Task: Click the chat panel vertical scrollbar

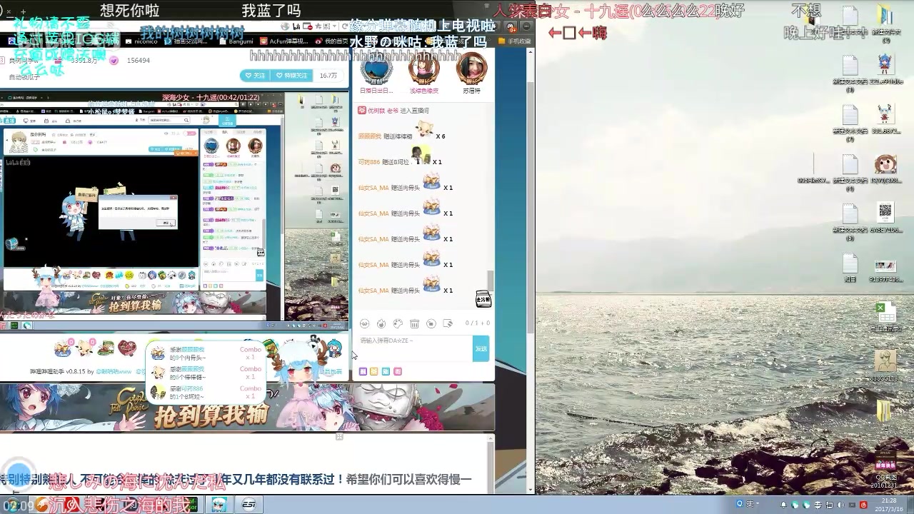Action: coord(490,281)
